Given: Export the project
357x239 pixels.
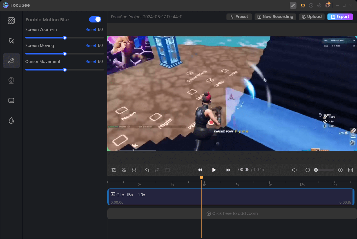Looking at the screenshot, I should pyautogui.click(x=340, y=17).
